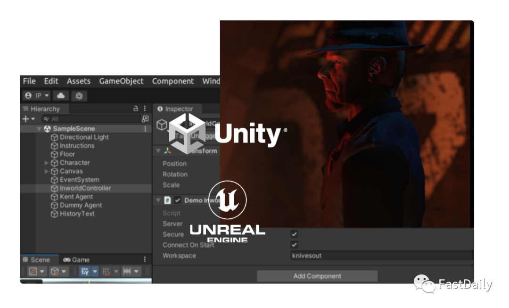Select Floor object in Hierarchy
The height and width of the screenshot is (308, 509).
click(x=67, y=154)
